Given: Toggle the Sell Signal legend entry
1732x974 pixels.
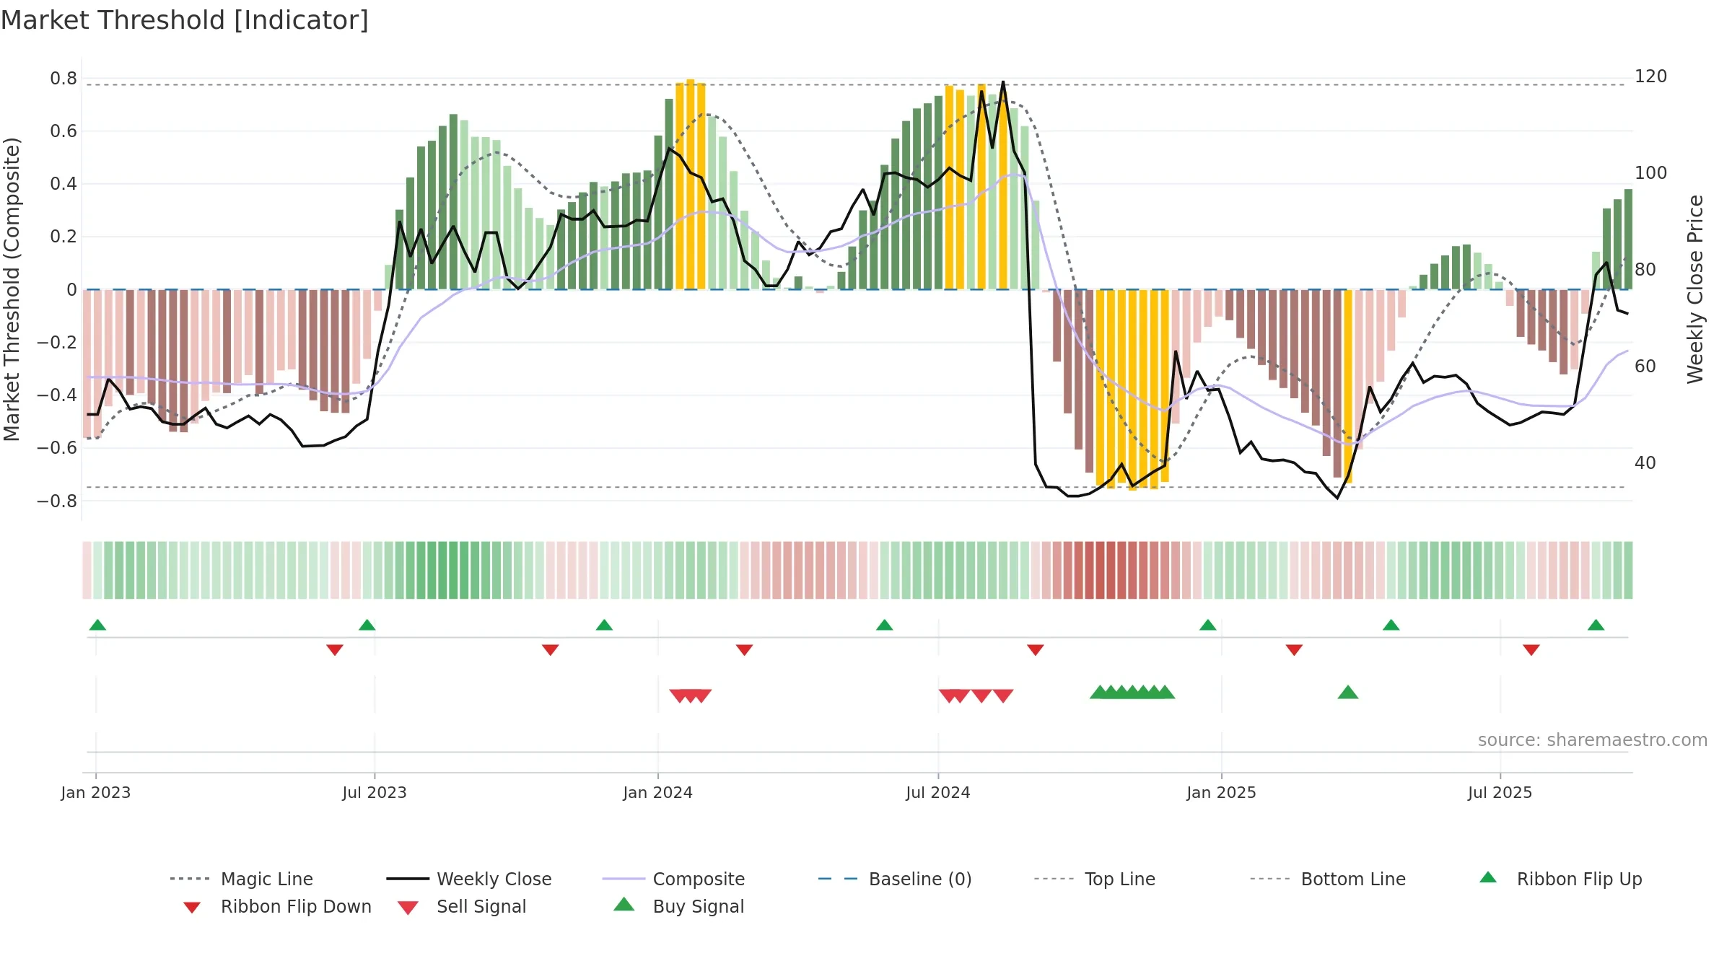Looking at the screenshot, I should 462,906.
